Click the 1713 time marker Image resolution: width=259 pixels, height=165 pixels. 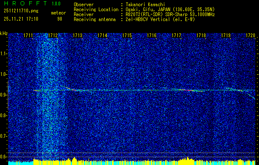pyautogui.click(x=77, y=35)
